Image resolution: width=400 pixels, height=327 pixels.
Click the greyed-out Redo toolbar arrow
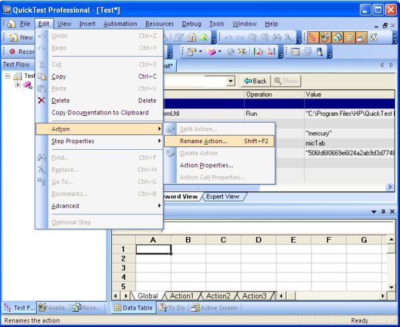pos(240,38)
